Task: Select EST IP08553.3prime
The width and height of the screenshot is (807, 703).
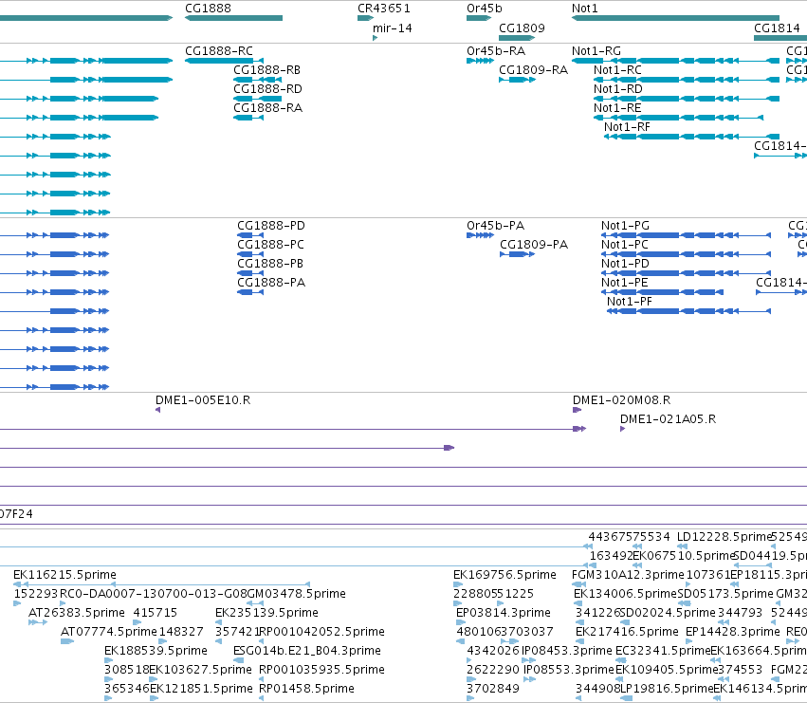Action: [x=569, y=670]
